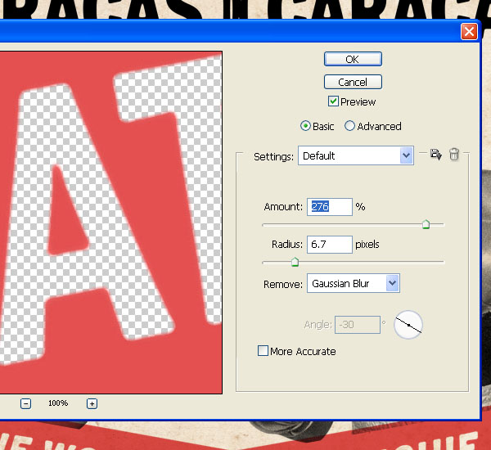Click the 100% zoom level text
Image resolution: width=491 pixels, height=450 pixels.
coord(58,403)
